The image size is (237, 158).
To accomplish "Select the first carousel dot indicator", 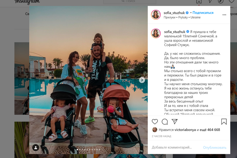I will click(77, 150).
